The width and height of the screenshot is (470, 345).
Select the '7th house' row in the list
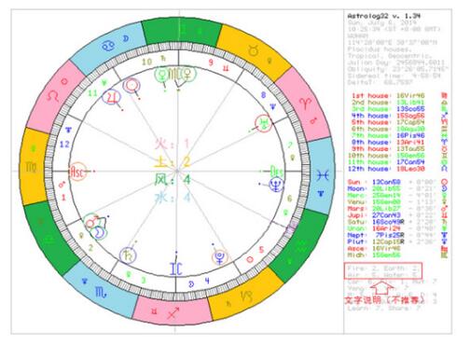388,135
